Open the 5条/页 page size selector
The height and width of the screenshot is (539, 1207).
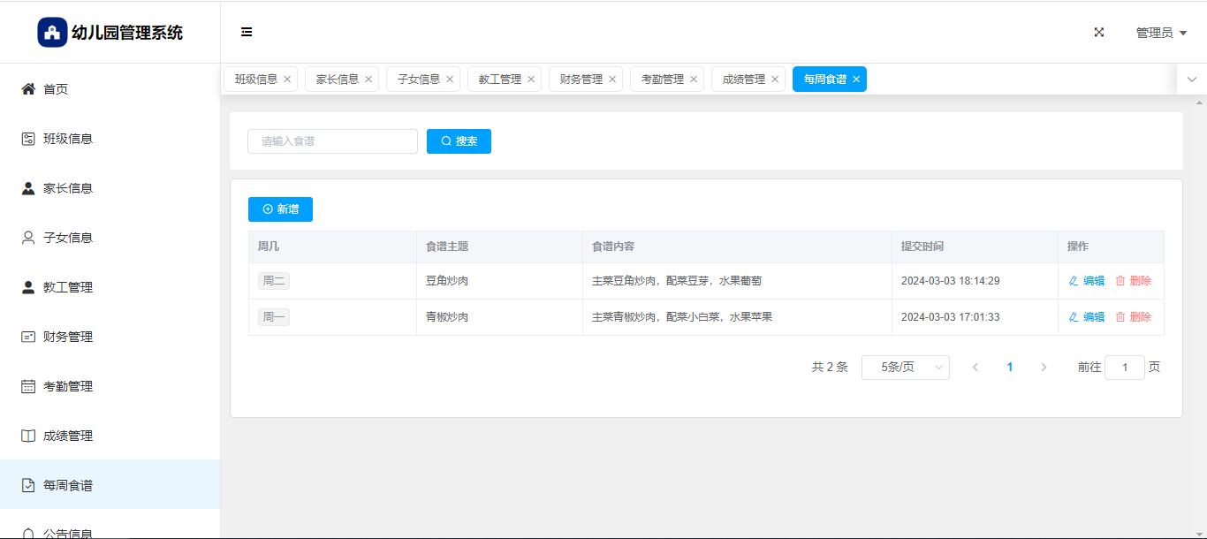[x=905, y=368]
